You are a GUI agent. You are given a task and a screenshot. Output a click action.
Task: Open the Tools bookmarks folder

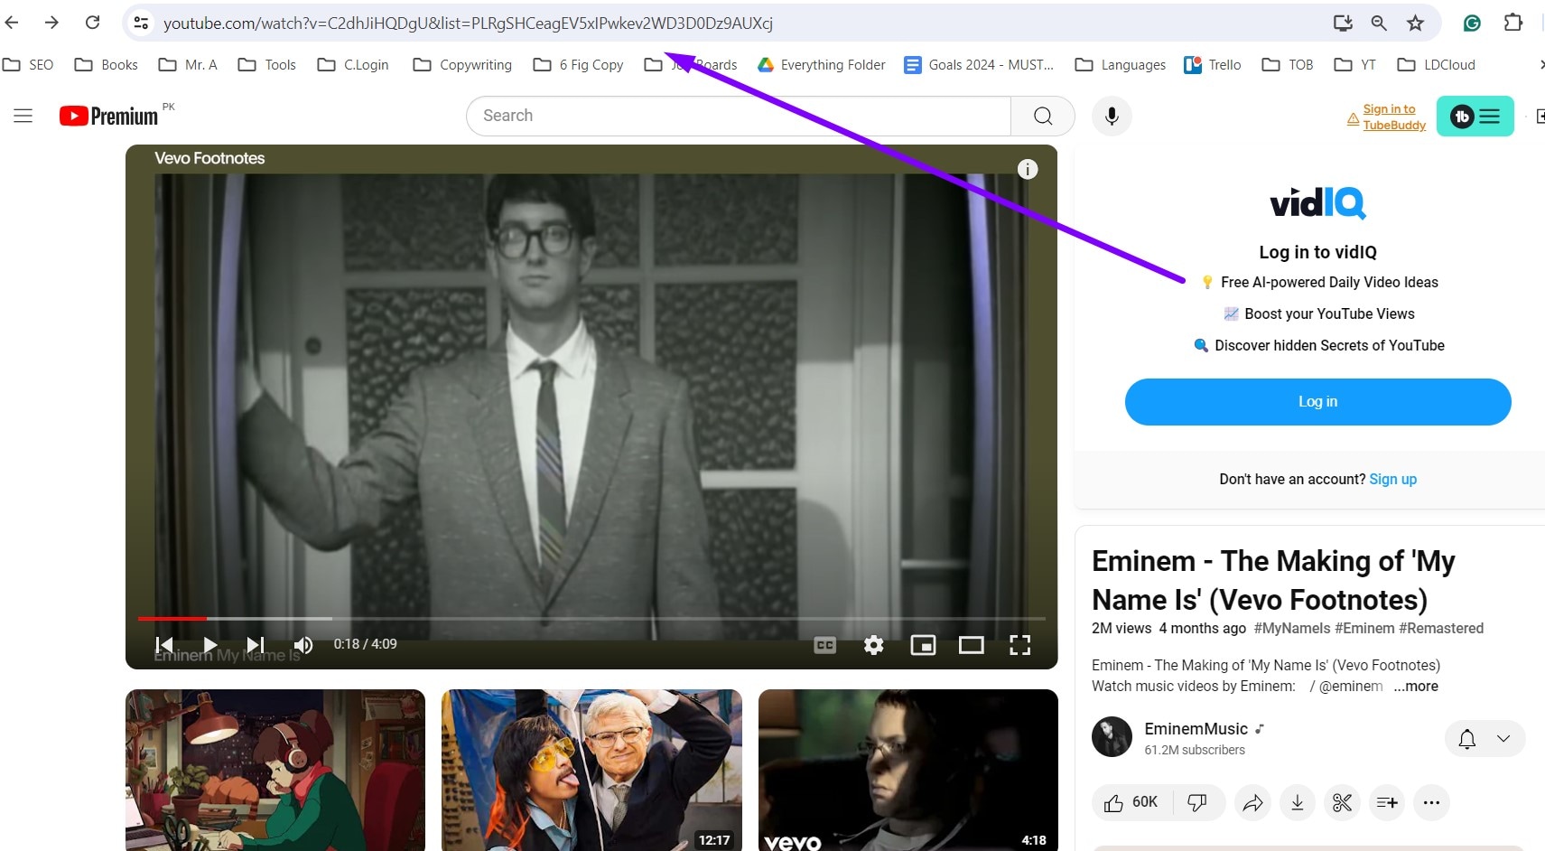click(x=267, y=65)
